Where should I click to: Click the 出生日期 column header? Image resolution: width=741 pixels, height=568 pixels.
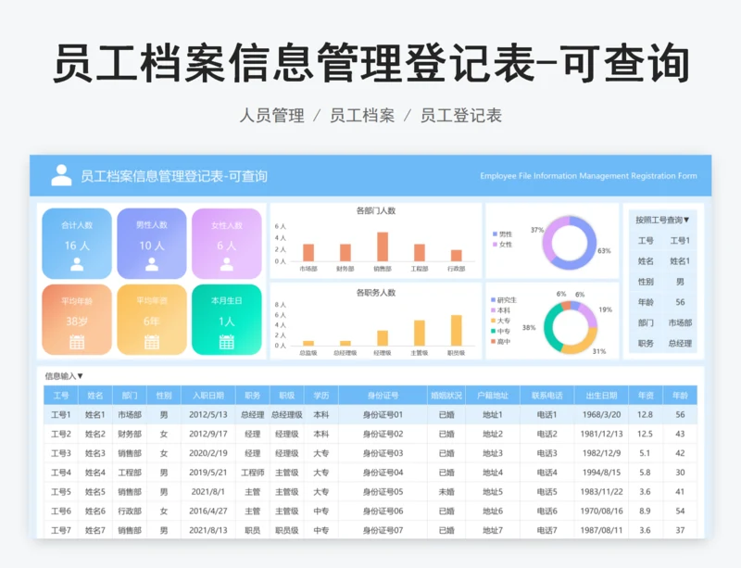tap(601, 396)
